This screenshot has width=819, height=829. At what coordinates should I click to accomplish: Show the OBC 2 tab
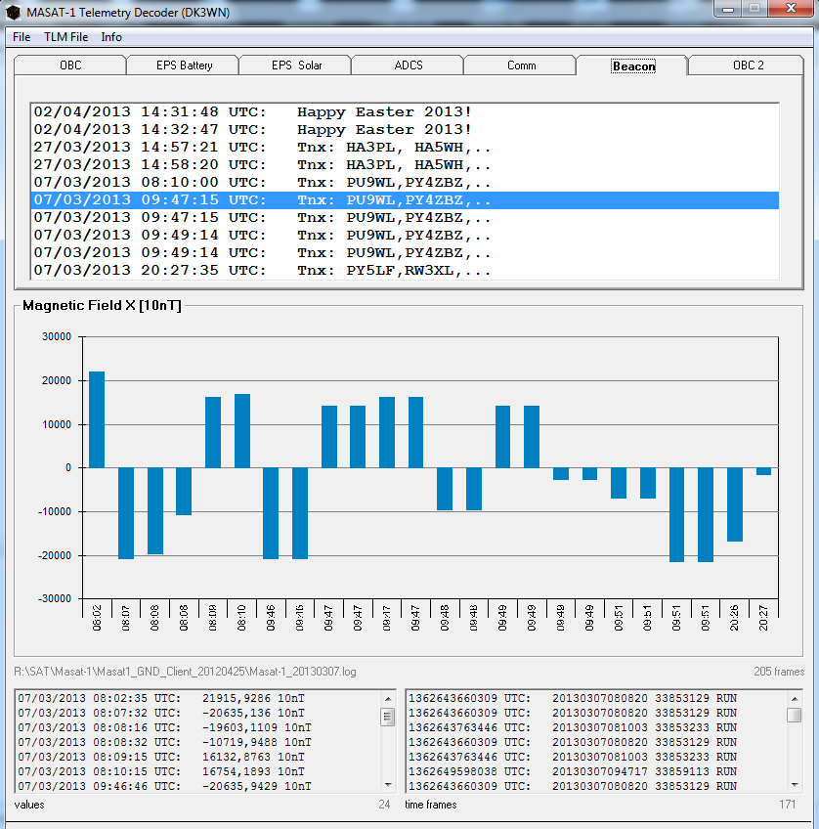click(x=748, y=65)
